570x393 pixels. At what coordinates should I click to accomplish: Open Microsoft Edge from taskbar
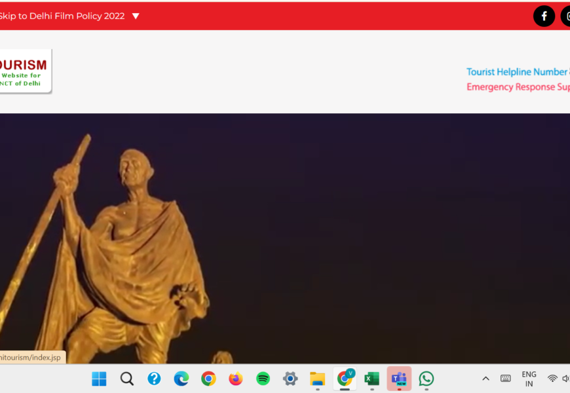pos(181,379)
